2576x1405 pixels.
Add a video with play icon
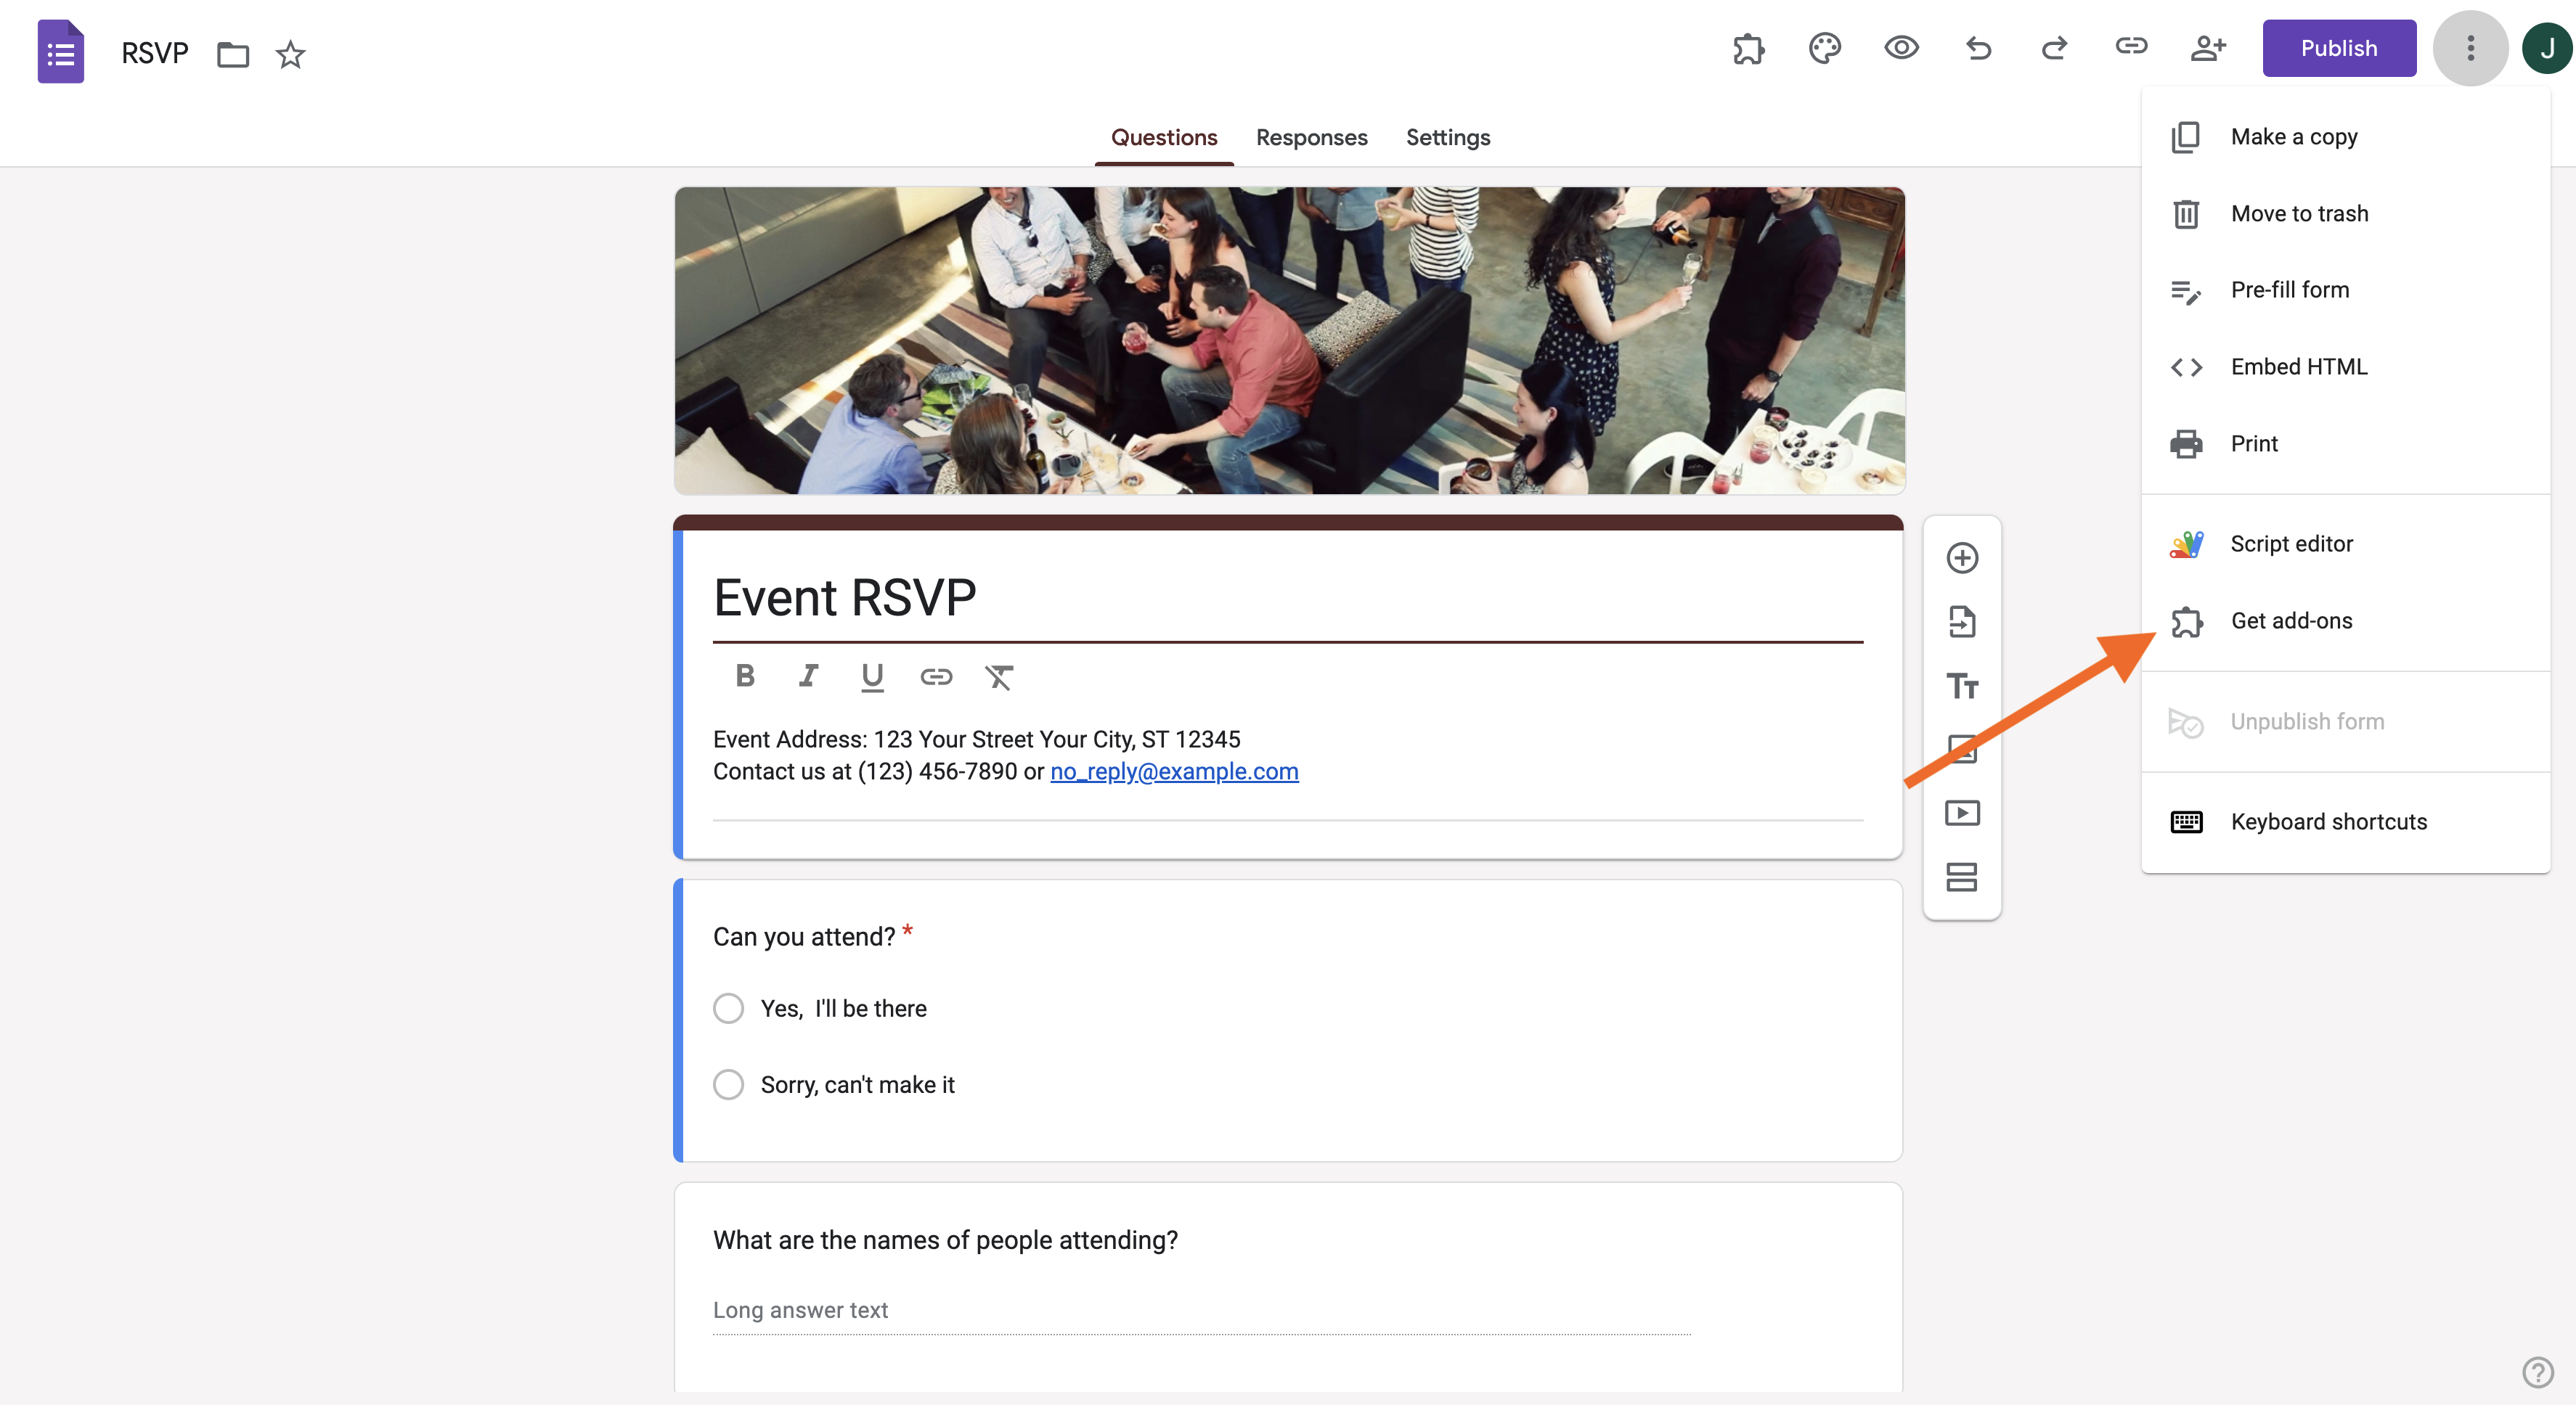1962,814
